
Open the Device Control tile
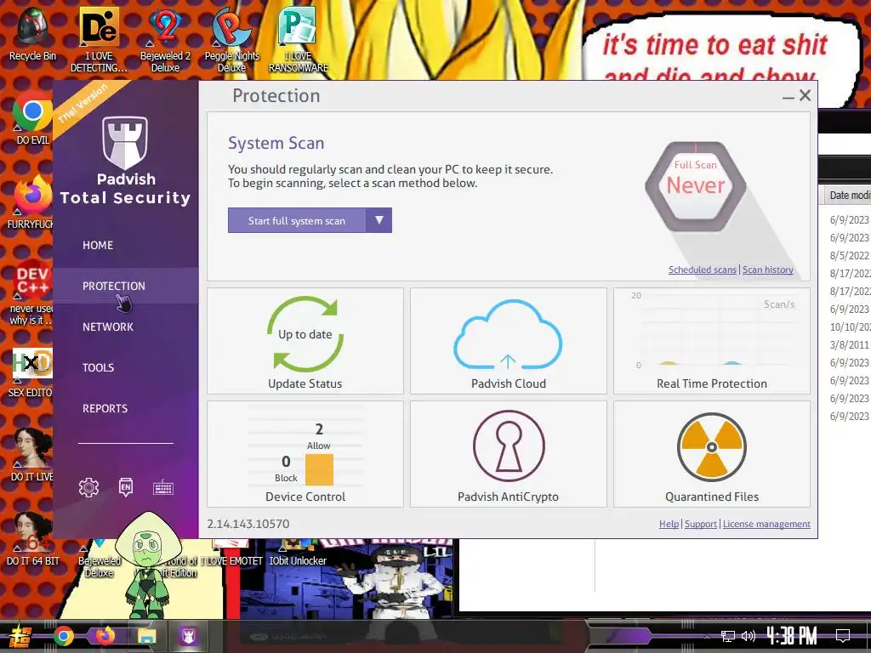point(305,454)
